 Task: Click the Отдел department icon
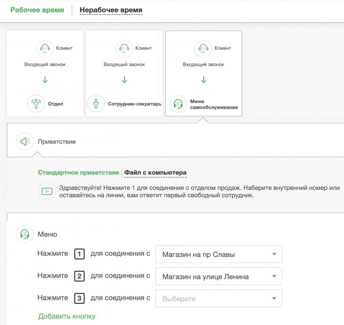coord(36,104)
